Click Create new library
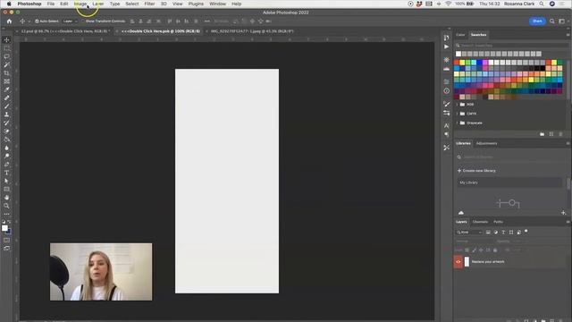The height and width of the screenshot is (322, 572). click(476, 171)
